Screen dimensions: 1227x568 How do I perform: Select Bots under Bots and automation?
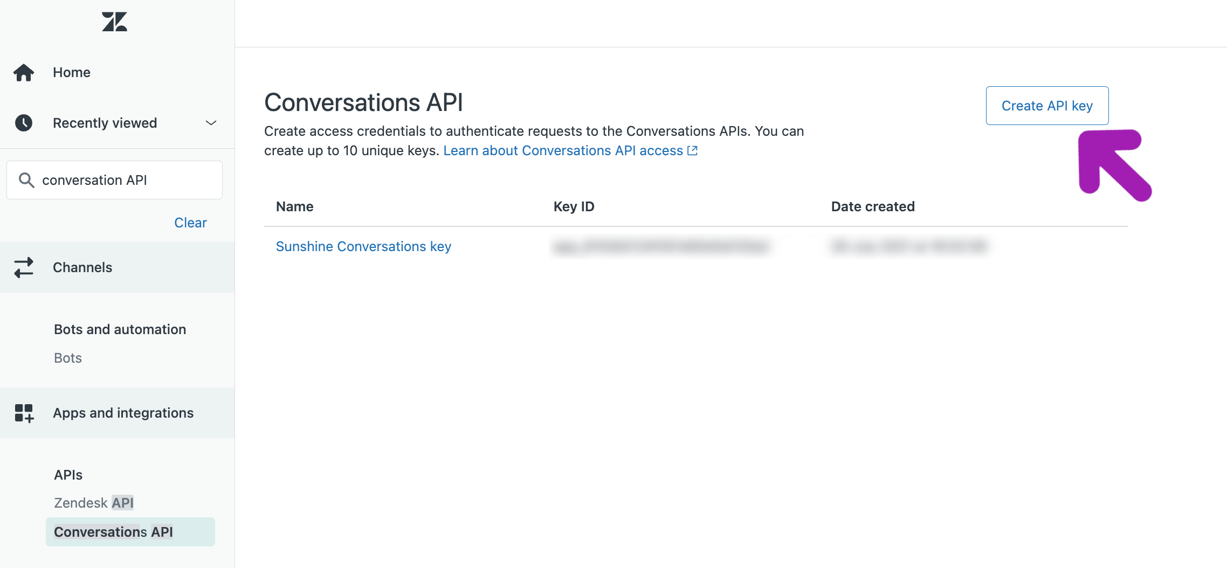[67, 357]
